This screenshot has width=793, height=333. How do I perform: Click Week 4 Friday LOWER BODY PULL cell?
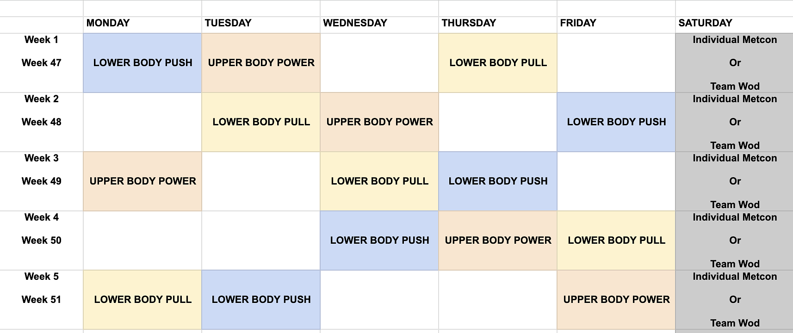pos(616,240)
